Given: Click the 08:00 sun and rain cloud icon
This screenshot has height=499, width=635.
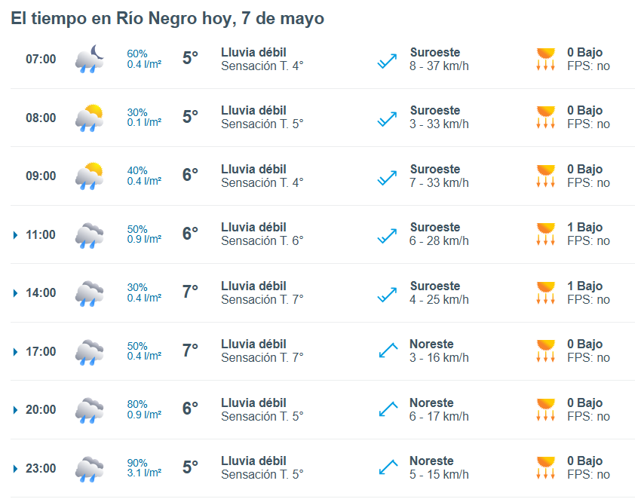Looking at the screenshot, I should pos(90,118).
